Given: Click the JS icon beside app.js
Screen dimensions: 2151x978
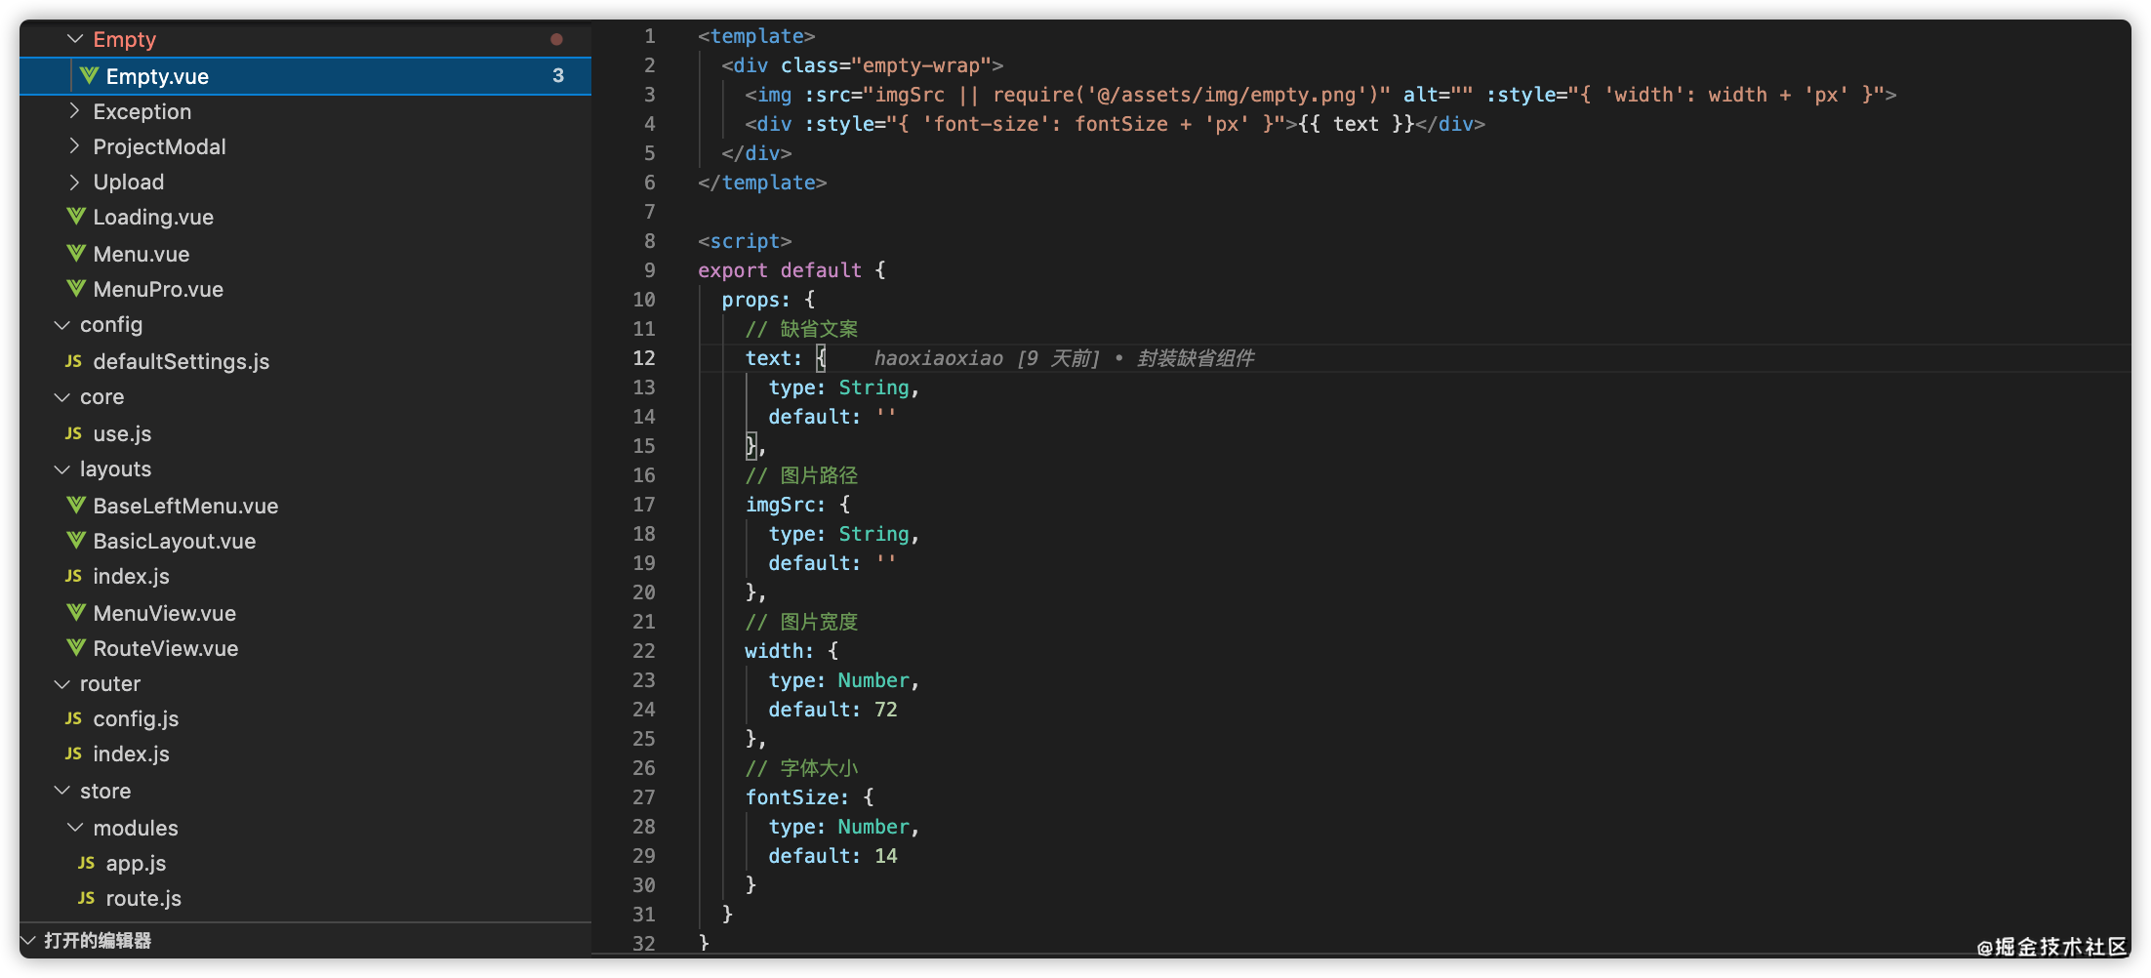Looking at the screenshot, I should pyautogui.click(x=86, y=863).
